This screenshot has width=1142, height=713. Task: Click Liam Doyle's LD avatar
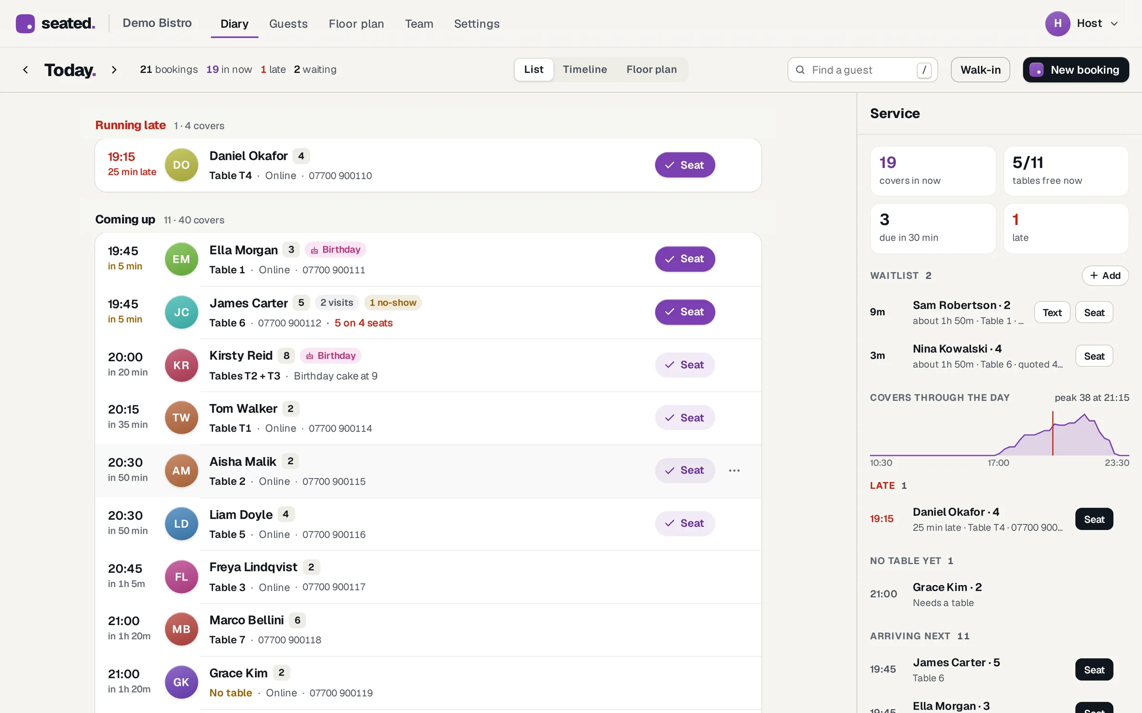point(181,523)
